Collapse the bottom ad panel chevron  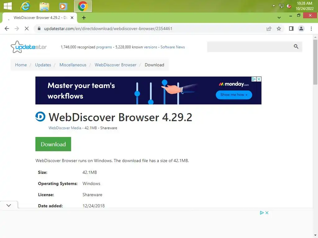(9, 205)
